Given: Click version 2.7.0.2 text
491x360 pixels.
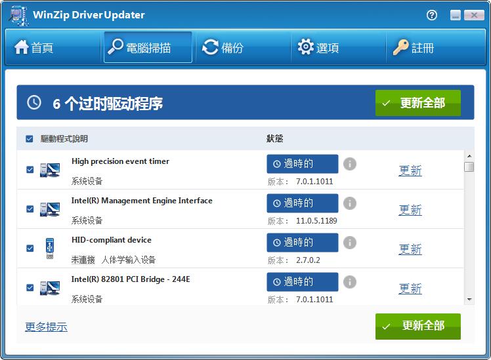Looking at the screenshot, I should click(308, 260).
